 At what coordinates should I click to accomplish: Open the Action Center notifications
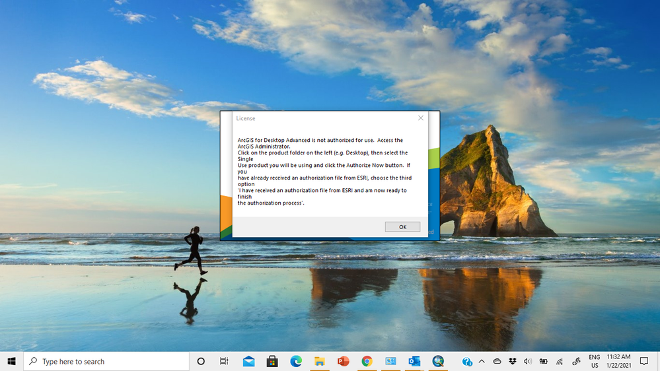point(644,361)
